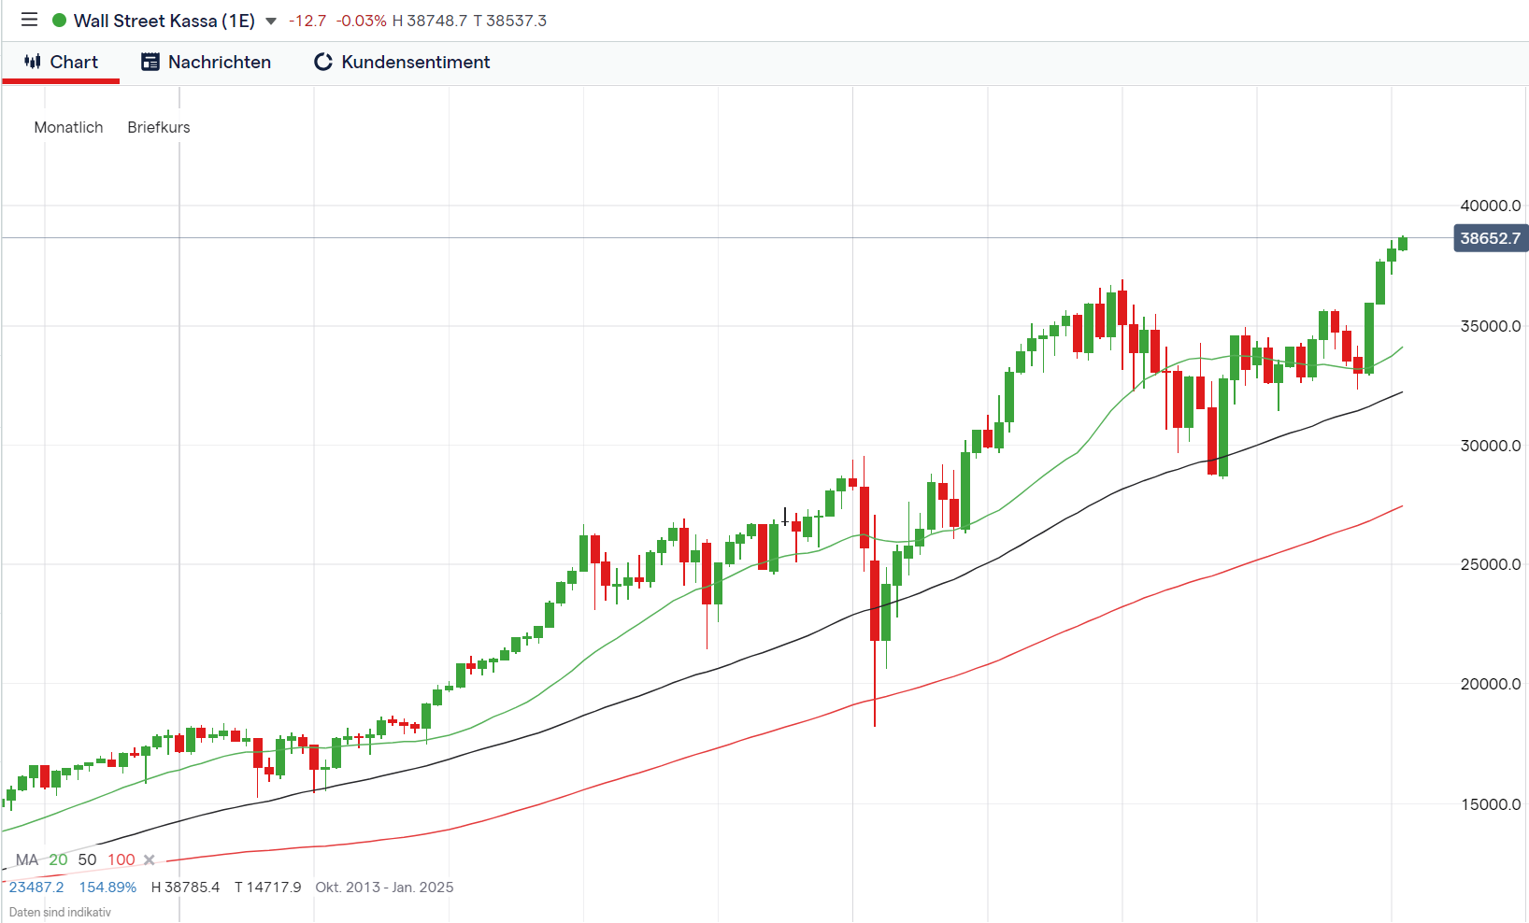The width and height of the screenshot is (1529, 923).
Task: Open the Briefkurs price type selector
Action: [158, 127]
